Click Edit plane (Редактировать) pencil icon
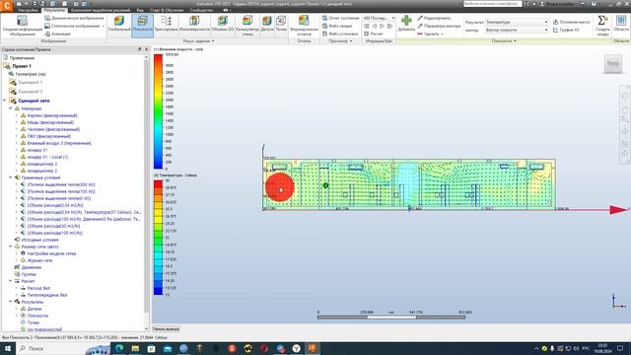 [x=420, y=18]
